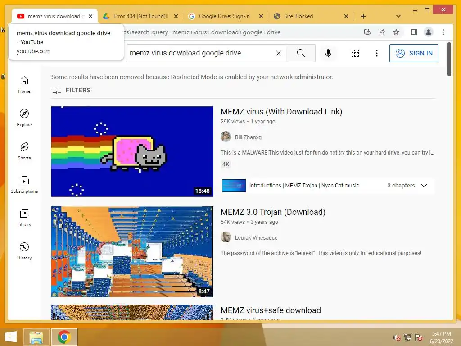This screenshot has height=346, width=461.
Task: Open the MEMZ 3.0 Trojan video thumbnail
Action: (132, 252)
